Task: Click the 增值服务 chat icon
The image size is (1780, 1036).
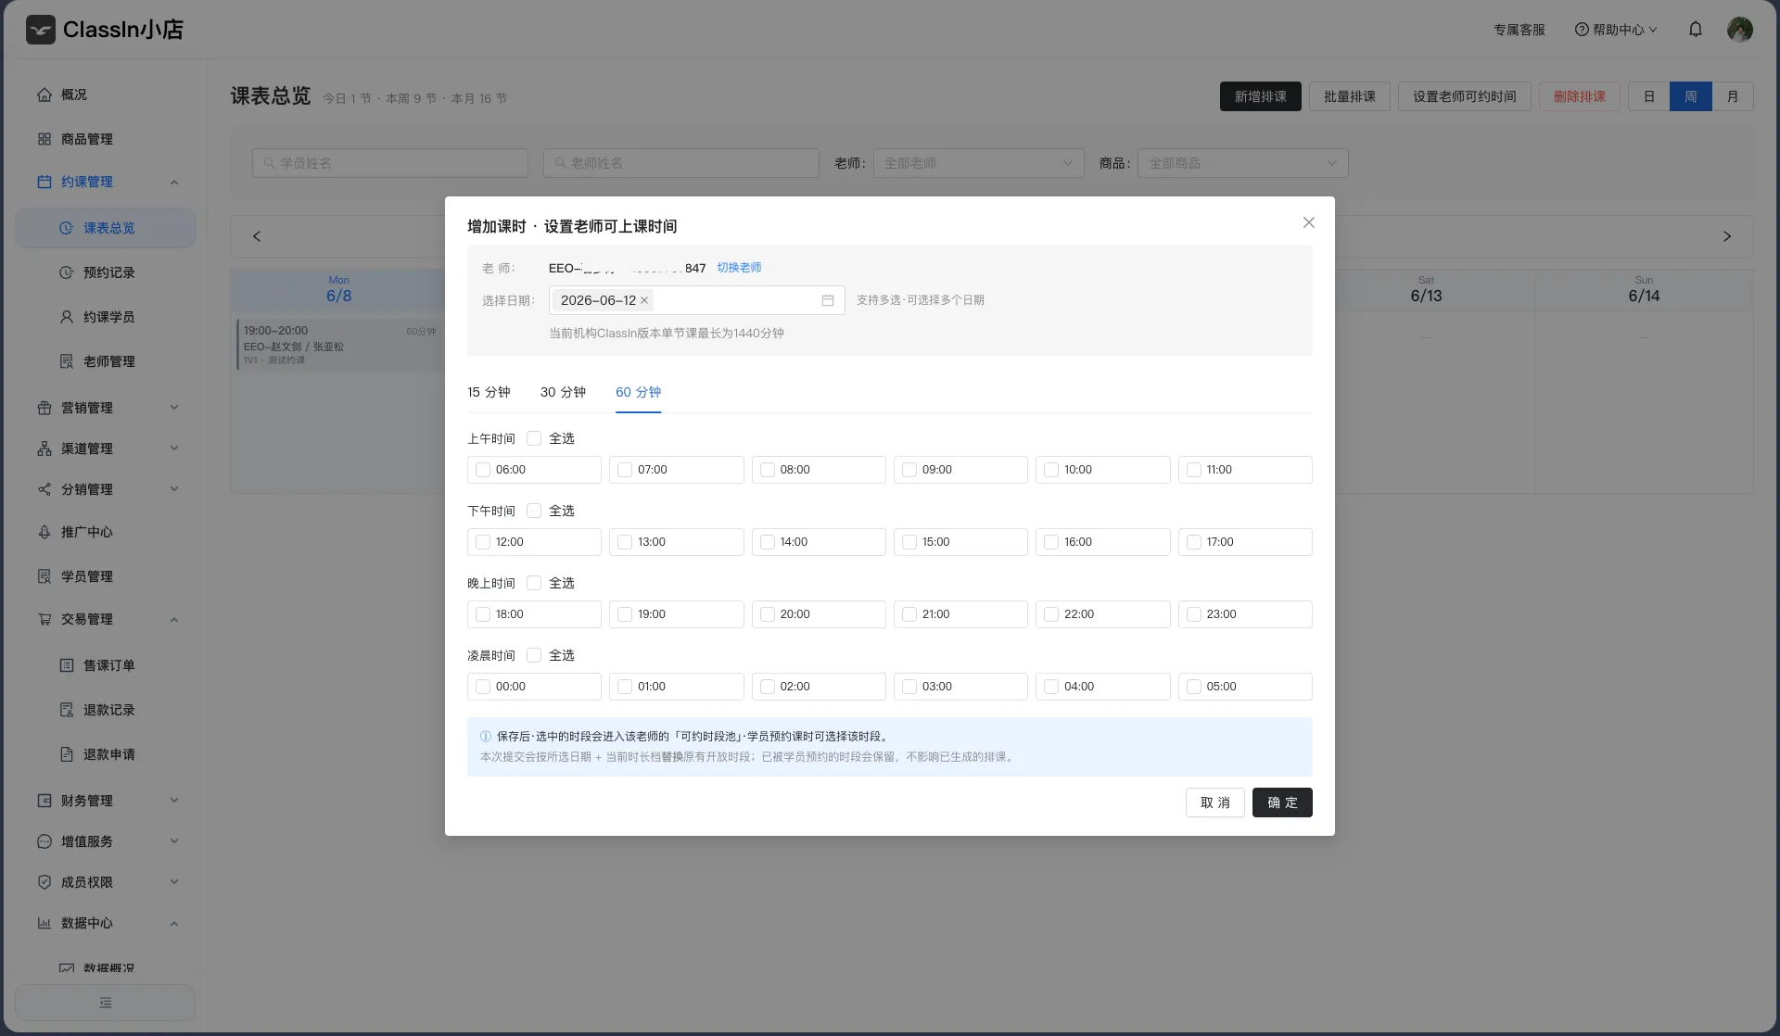Action: point(44,841)
